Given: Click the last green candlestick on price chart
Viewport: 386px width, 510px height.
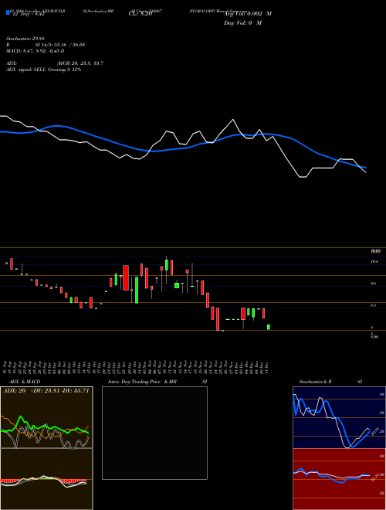Looking at the screenshot, I should (269, 327).
